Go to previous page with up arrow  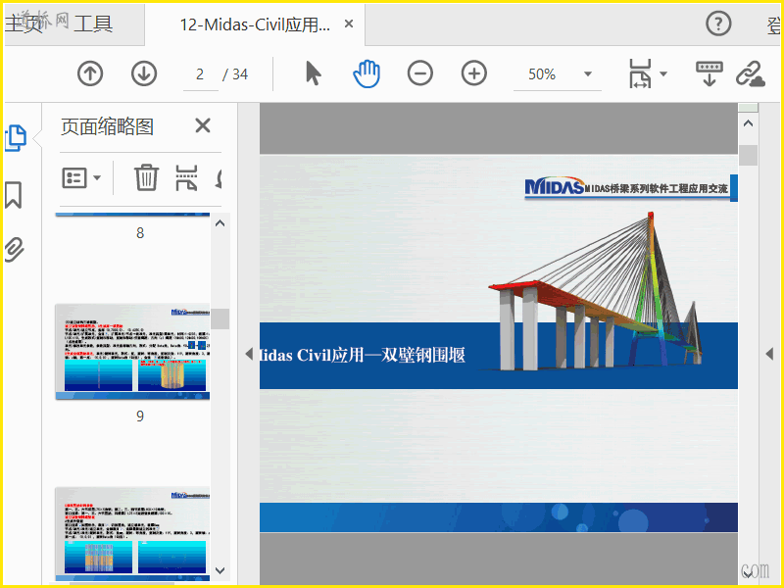[x=90, y=73]
